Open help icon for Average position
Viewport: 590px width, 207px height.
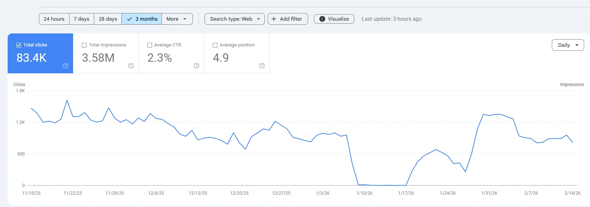[x=262, y=66]
